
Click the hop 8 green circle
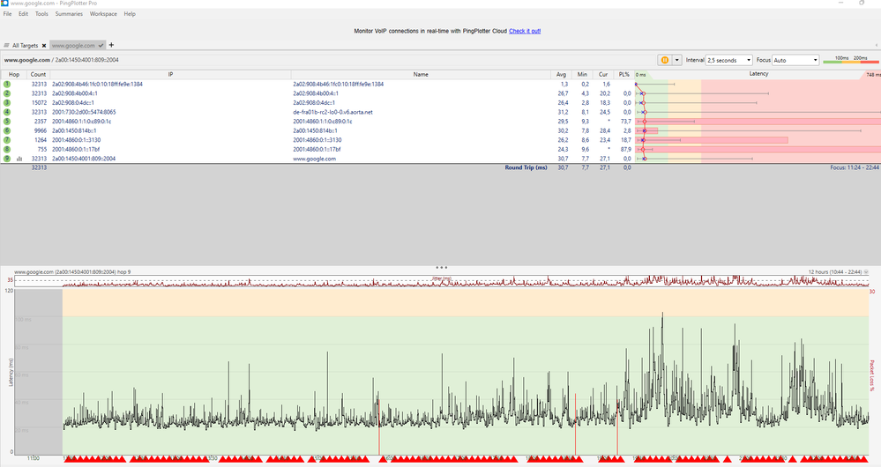(7, 149)
